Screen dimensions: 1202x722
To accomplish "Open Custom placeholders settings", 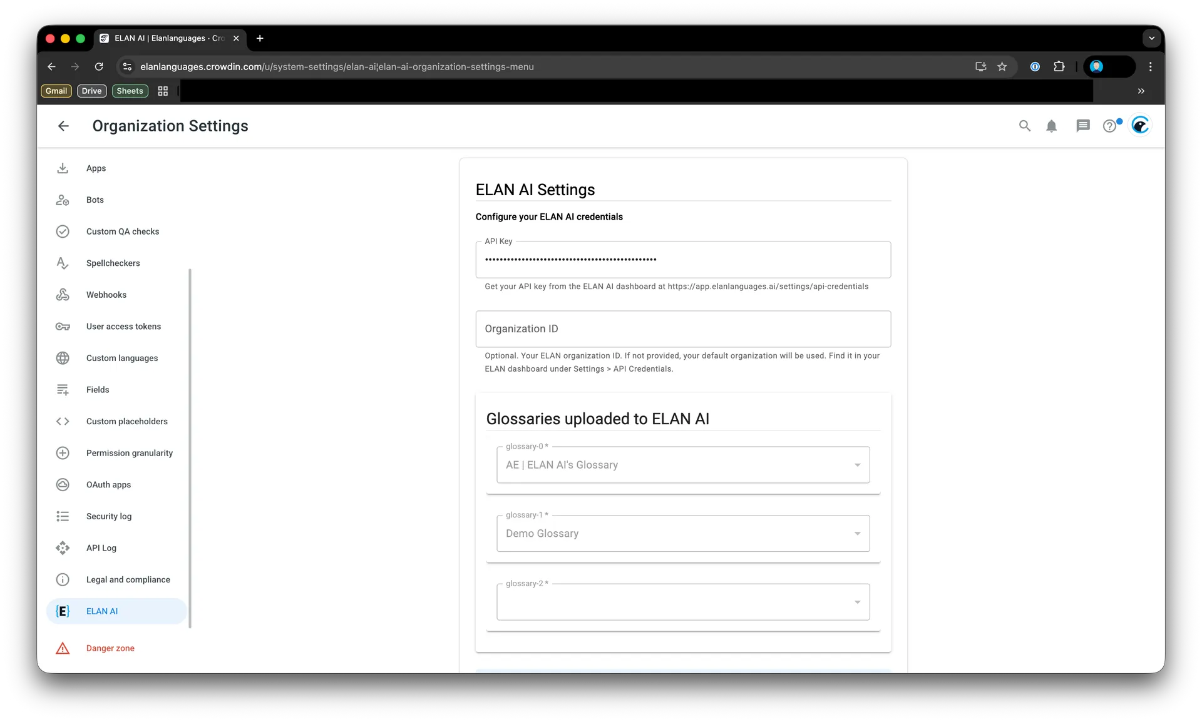I will (x=126, y=421).
